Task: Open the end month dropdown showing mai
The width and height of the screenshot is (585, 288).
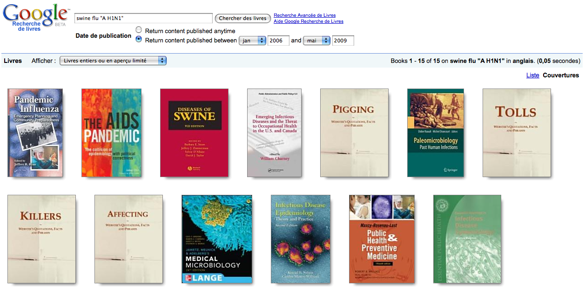Action: [x=316, y=41]
